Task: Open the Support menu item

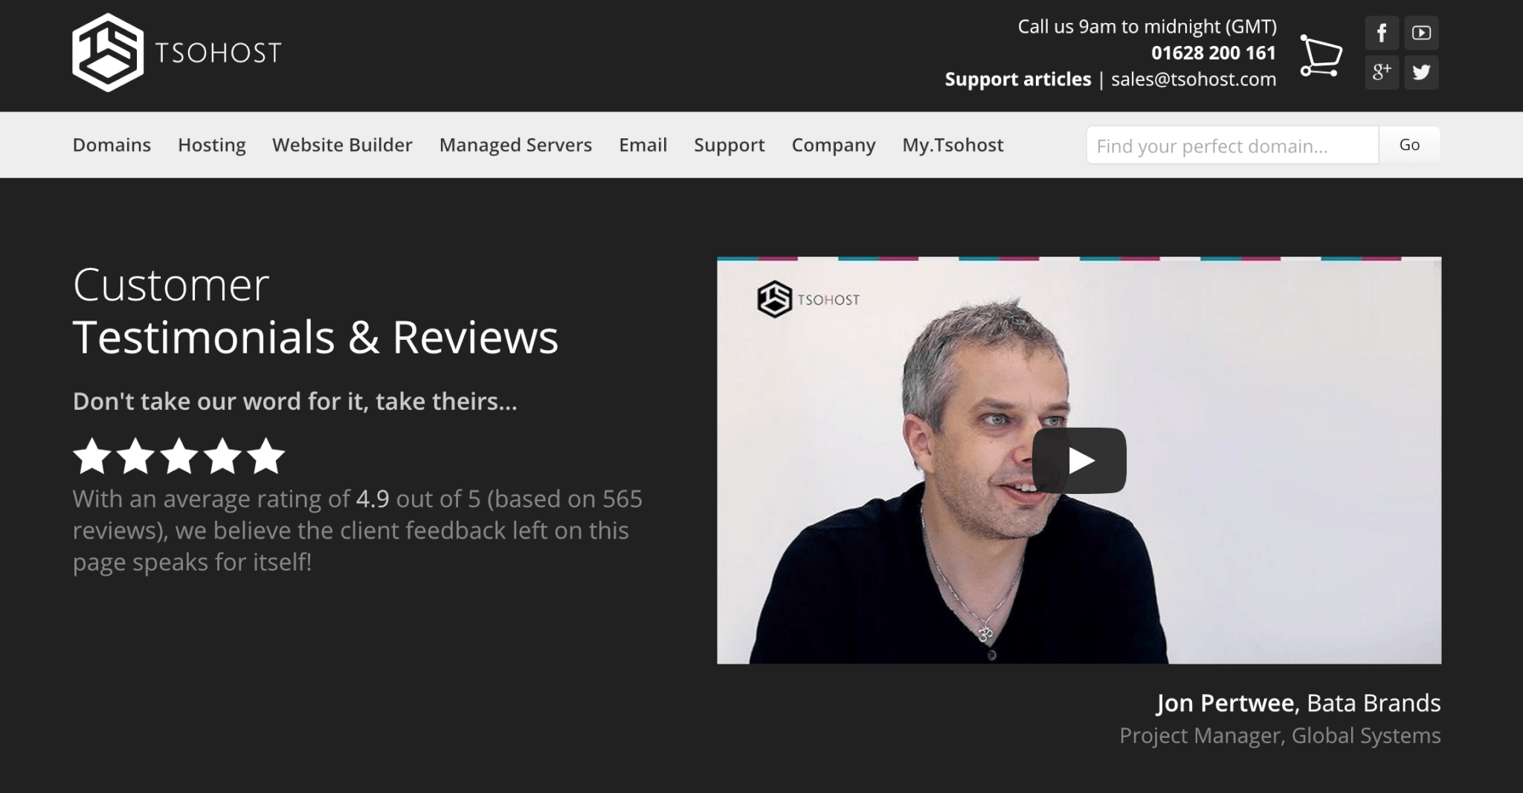Action: point(729,145)
